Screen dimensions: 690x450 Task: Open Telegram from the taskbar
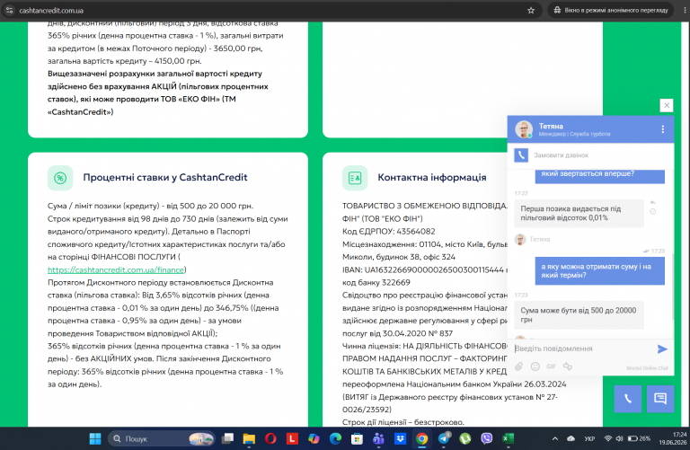click(444, 438)
